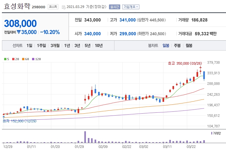Click the 효성화학 stock name
The height and width of the screenshot is (154, 226).
[x=17, y=6]
